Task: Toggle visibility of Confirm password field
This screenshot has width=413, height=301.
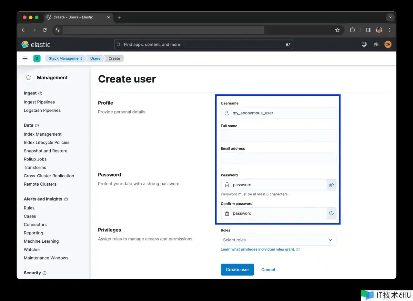Action: tap(331, 213)
